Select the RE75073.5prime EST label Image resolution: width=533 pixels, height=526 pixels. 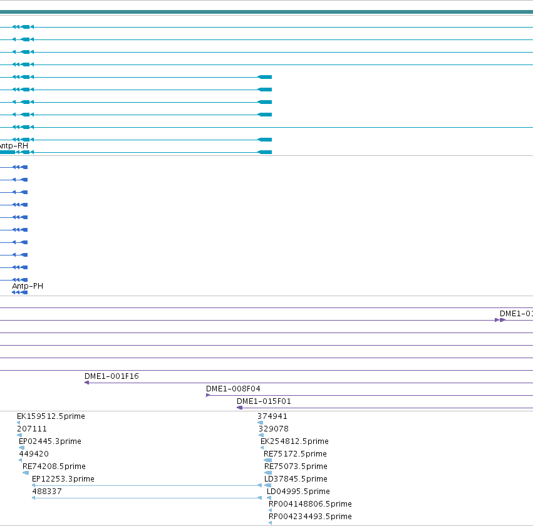(296, 467)
